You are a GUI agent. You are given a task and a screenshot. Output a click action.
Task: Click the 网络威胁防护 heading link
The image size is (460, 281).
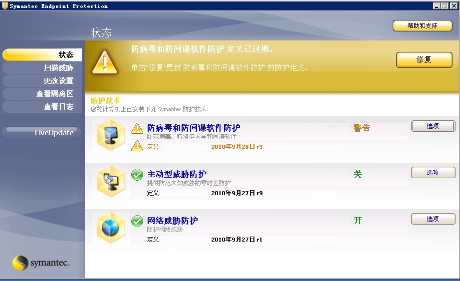coord(173,221)
